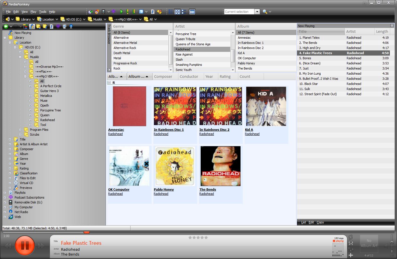The width and height of the screenshot is (397, 259).
Task: Open the View menu
Action: point(25,12)
